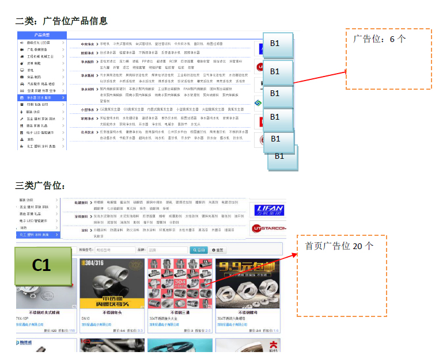This screenshot has width=439, height=363.
Task: Click the icon on highlighted 净水器 饮水 配件 row
Action: [21, 98]
